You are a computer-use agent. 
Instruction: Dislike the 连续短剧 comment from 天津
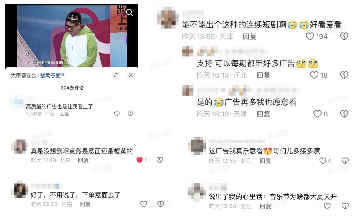pyautogui.click(x=344, y=36)
